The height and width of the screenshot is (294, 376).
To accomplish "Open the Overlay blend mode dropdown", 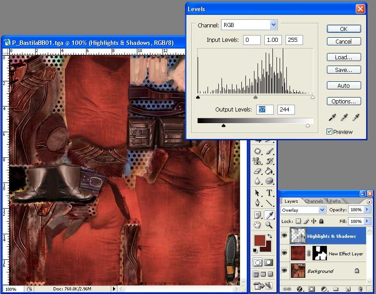I will [x=322, y=210].
